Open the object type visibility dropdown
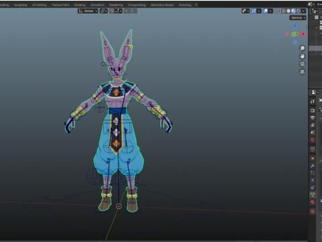 click(246, 11)
